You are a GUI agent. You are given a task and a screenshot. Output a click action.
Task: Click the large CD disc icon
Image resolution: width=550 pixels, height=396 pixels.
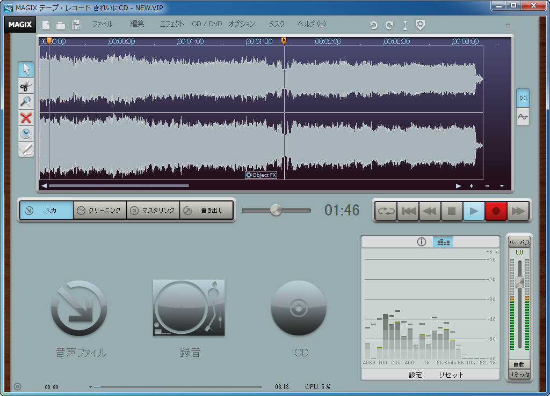(x=299, y=308)
